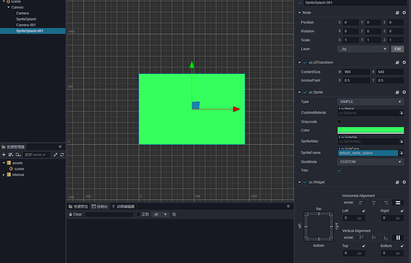Set horizontal alignment to NONE
The width and height of the screenshot is (411, 263).
[x=348, y=202]
